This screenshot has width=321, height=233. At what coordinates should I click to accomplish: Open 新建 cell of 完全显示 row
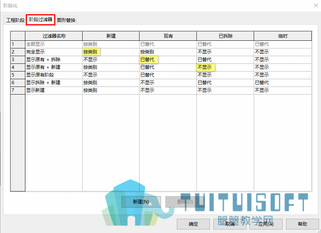click(x=111, y=52)
